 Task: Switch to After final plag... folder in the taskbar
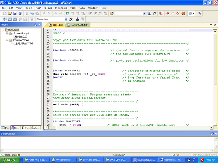coord(36,160)
